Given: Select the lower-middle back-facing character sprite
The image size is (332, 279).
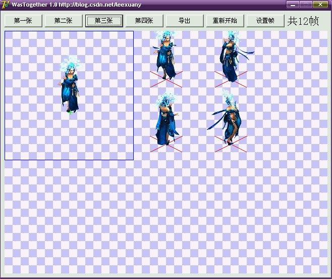Looking at the screenshot, I should (167, 119).
